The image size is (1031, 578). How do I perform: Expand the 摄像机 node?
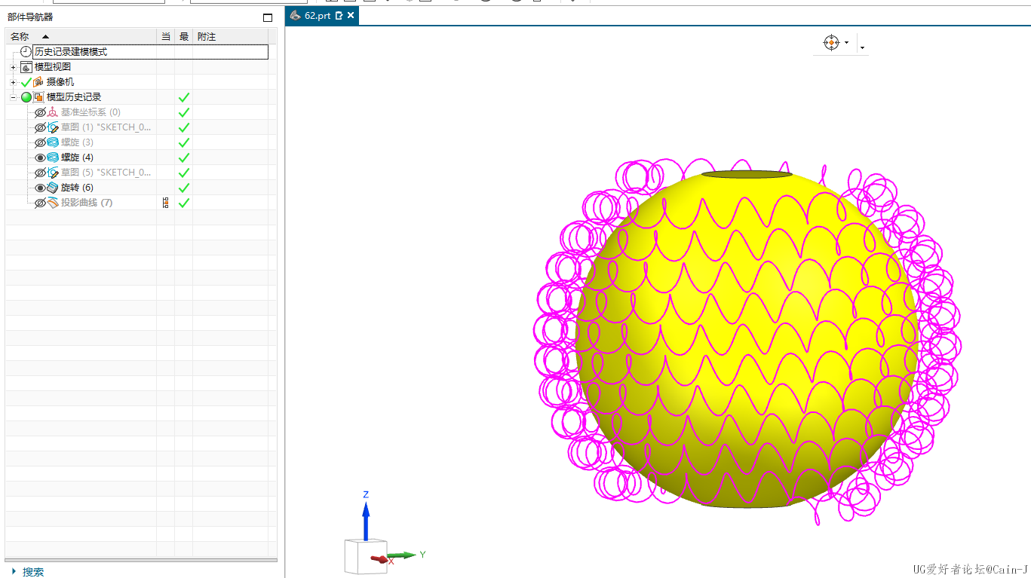pos(13,82)
